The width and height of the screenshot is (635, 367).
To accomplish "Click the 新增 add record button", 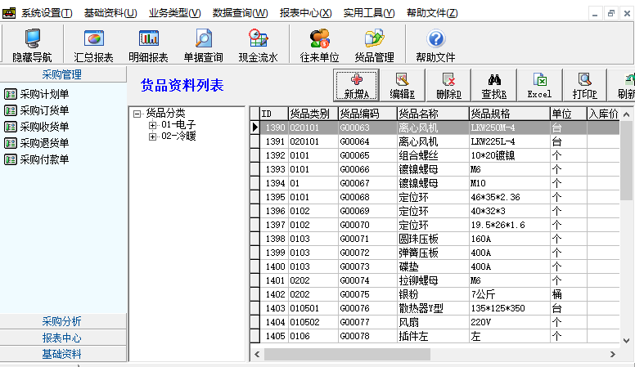I will tap(356, 85).
